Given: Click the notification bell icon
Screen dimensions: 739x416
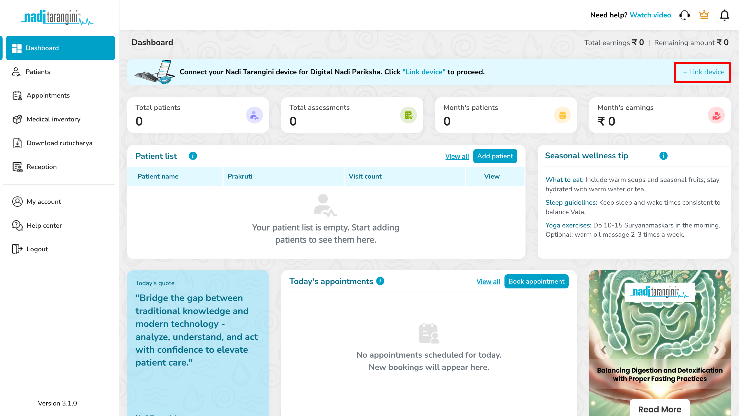Looking at the screenshot, I should tap(724, 15).
